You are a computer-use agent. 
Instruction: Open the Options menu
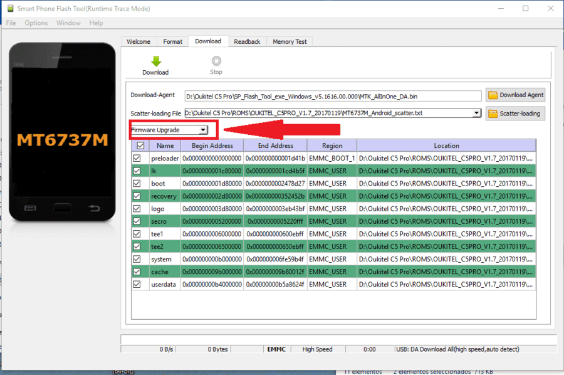[x=36, y=23]
